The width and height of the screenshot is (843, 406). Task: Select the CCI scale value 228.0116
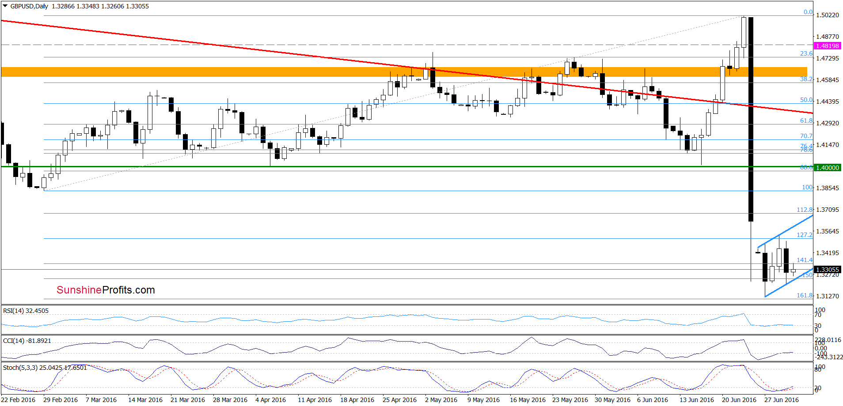(x=828, y=340)
